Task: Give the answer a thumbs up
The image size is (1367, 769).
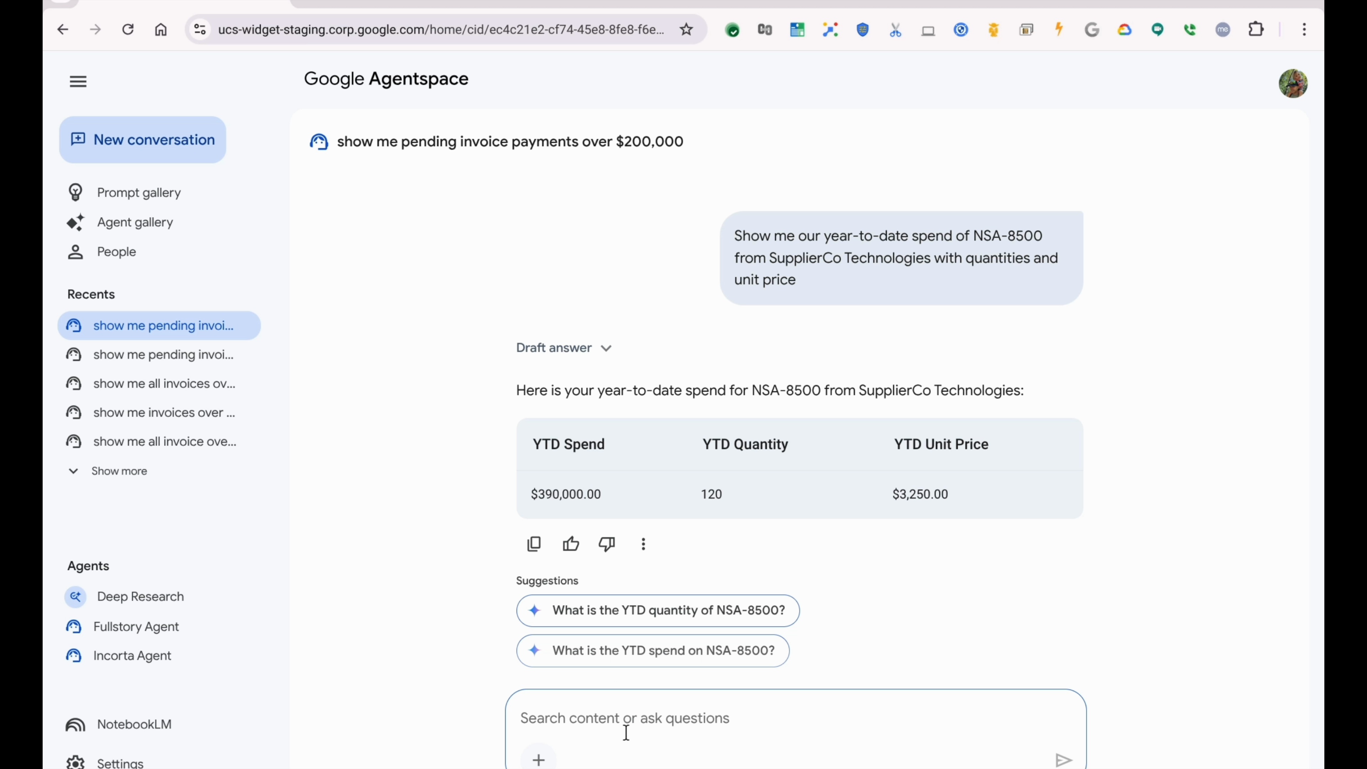Action: (x=570, y=544)
